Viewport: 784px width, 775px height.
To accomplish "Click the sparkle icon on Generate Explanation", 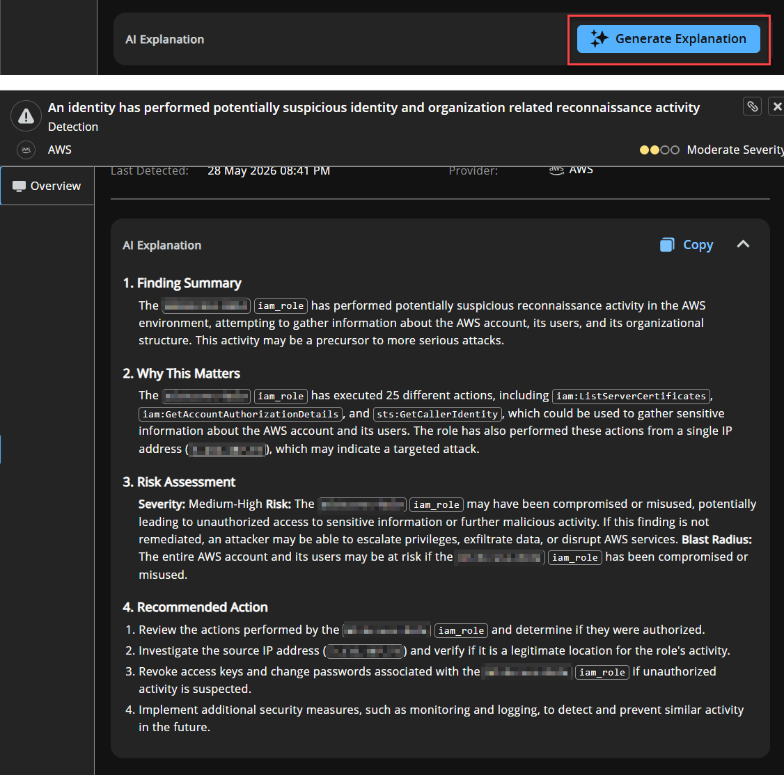I will (x=599, y=39).
